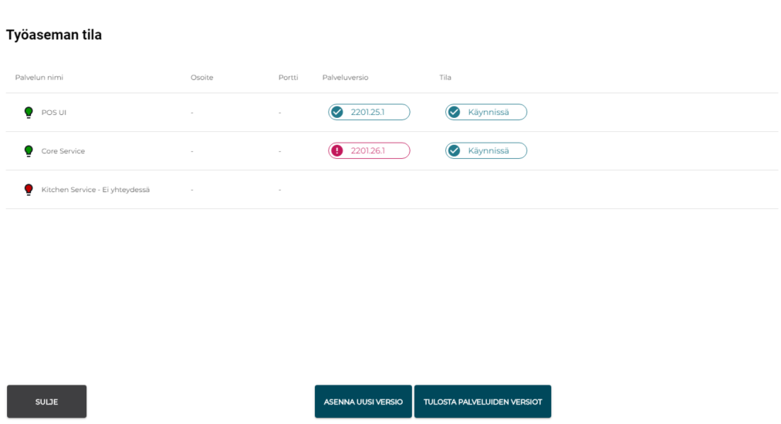Click the 2201.26.1 version number text
The width and height of the screenshot is (781, 424).
[x=367, y=151]
